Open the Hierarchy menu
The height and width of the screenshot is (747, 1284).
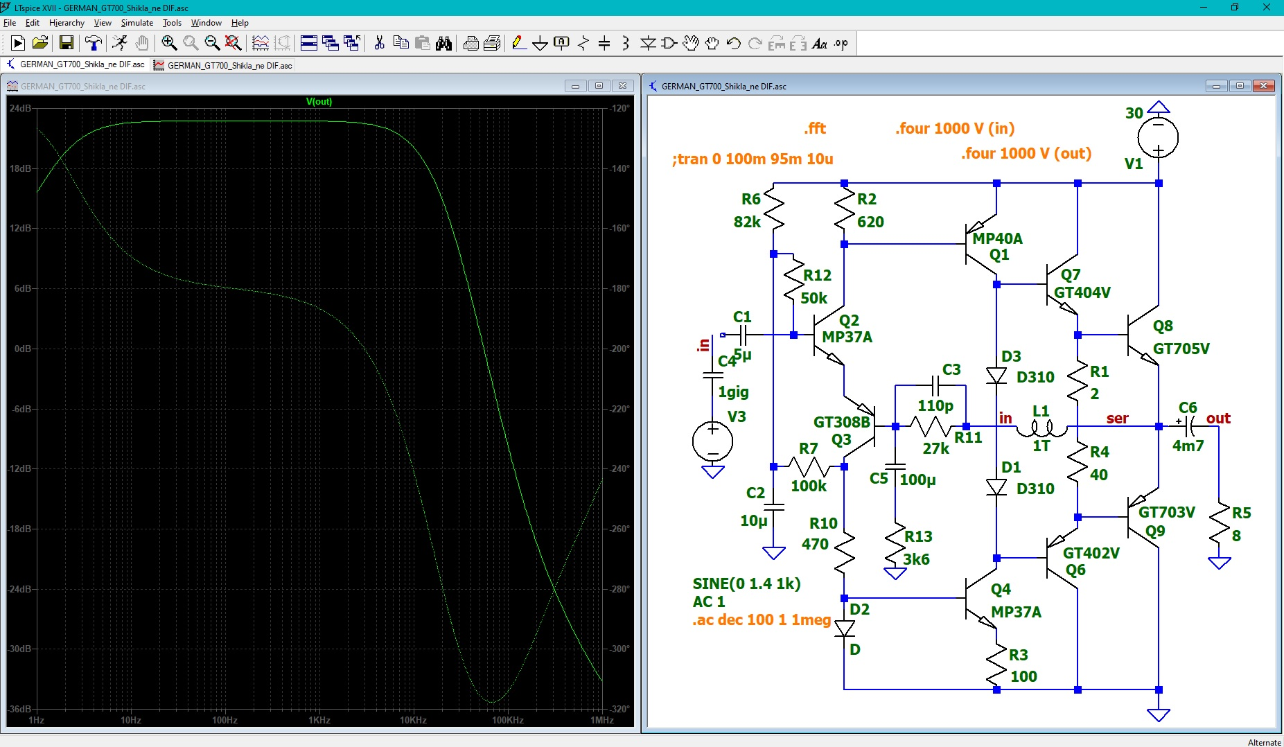67,23
